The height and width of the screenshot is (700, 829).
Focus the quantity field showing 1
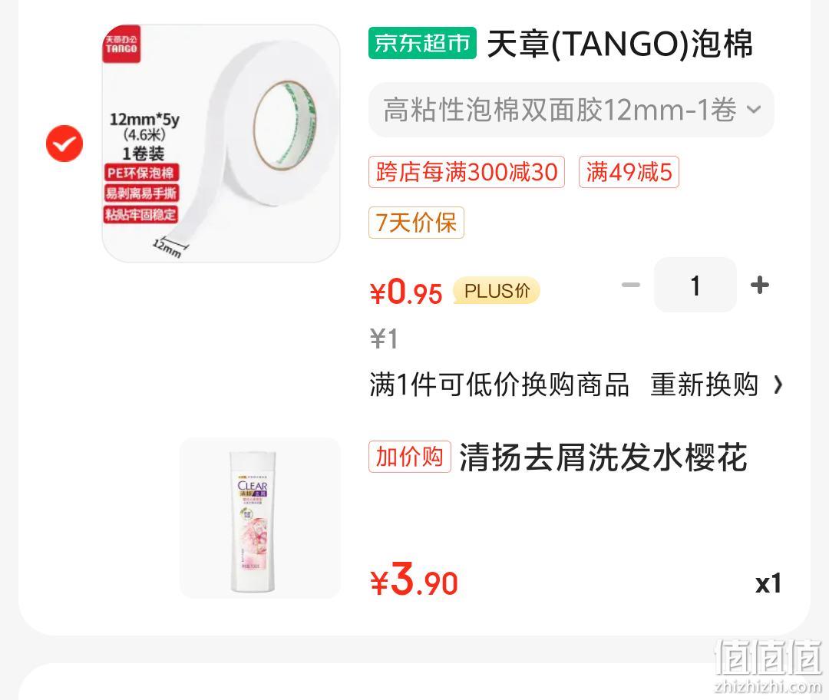(x=695, y=285)
